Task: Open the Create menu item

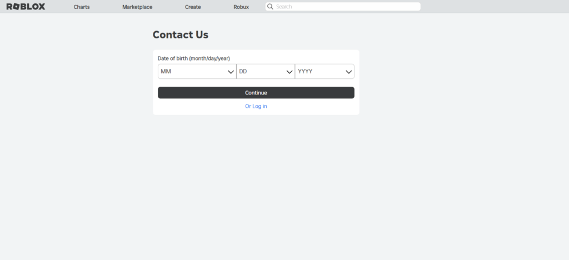Action: click(193, 7)
